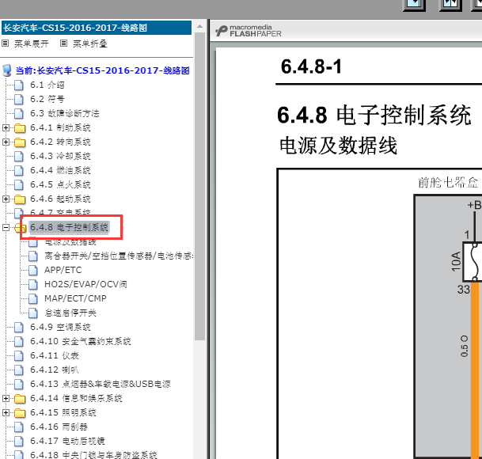Screen dimensions: 482x459
Task: Select 6.4.6 起动系统 folder label
Action: (60, 199)
